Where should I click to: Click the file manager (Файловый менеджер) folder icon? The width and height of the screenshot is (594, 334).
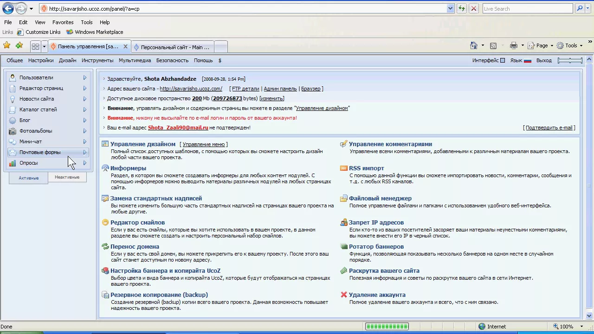(344, 198)
